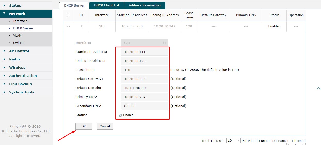Select VLAN in the Network submenu
This screenshot has height=145, width=321.
coord(17,36)
